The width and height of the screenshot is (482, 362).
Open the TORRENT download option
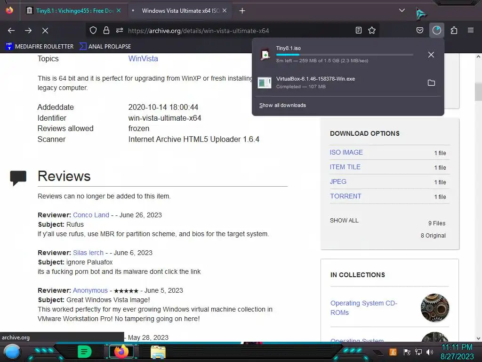click(x=345, y=197)
